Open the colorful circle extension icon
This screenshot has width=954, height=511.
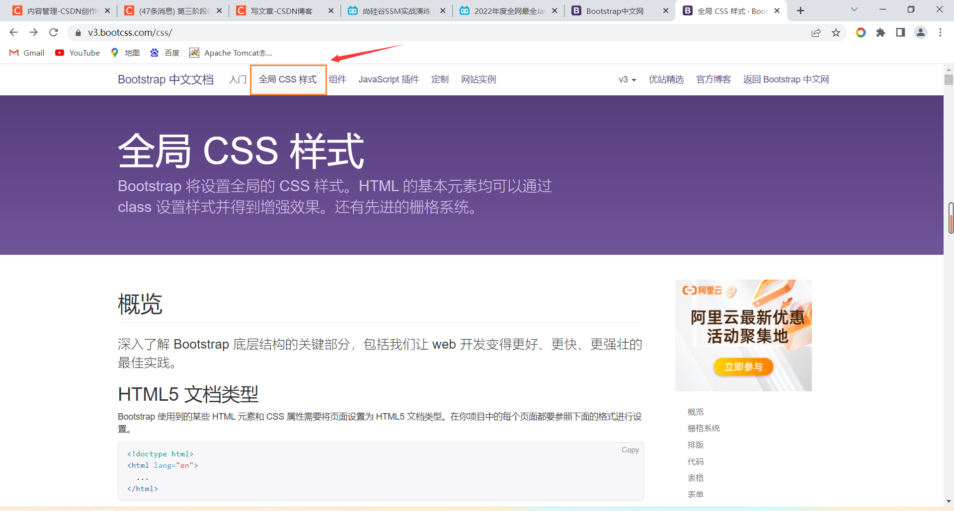click(861, 33)
